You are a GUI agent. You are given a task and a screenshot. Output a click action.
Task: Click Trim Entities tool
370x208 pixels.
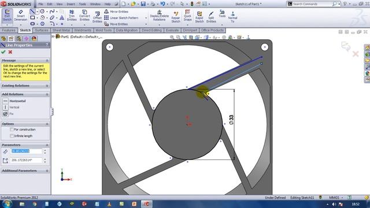coord(72,16)
